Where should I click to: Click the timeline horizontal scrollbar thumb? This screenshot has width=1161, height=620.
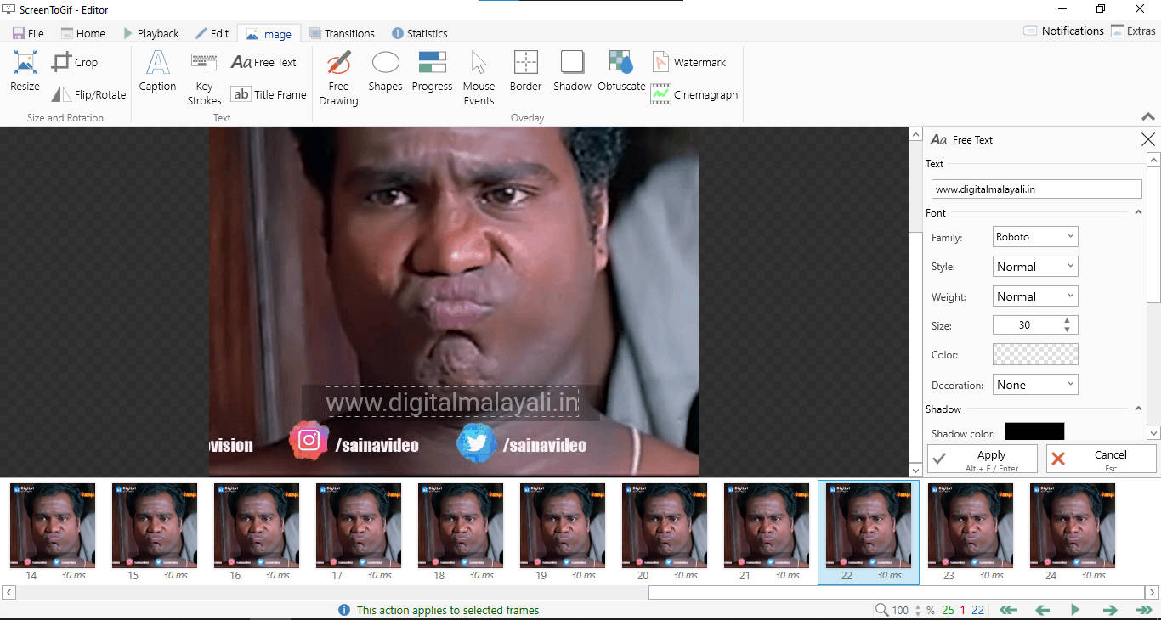(x=897, y=592)
